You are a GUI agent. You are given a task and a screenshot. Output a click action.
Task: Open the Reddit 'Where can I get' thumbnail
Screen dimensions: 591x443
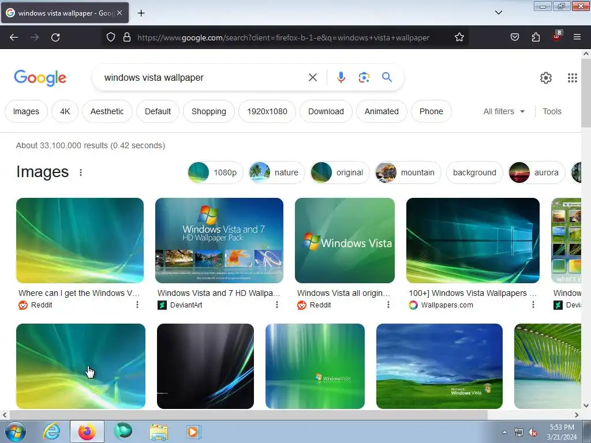(80, 241)
